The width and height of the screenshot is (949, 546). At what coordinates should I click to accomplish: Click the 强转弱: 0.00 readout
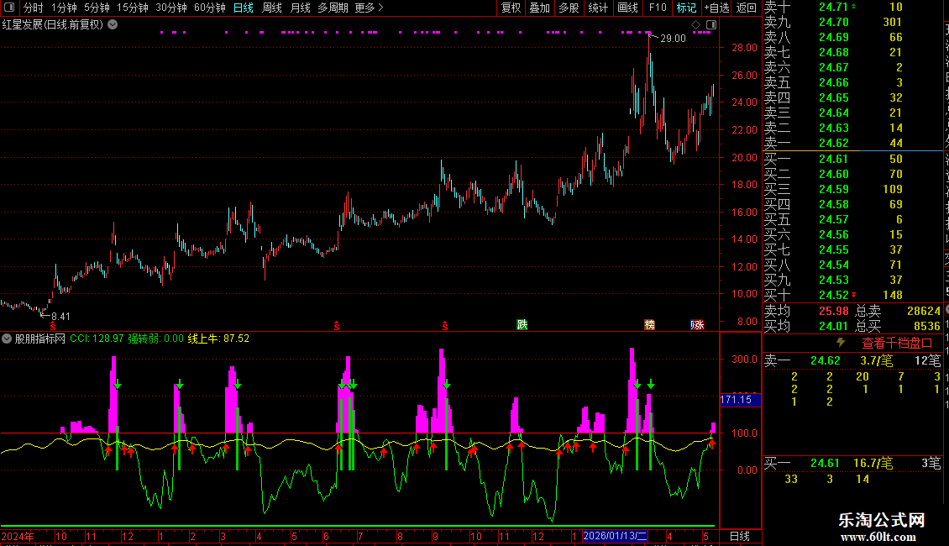click(x=155, y=339)
